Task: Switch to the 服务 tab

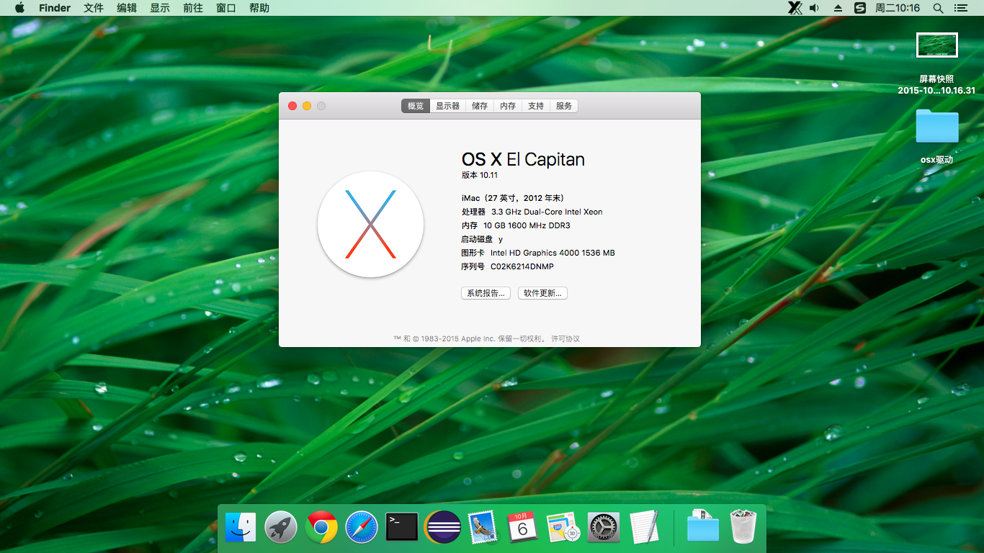Action: coord(564,106)
